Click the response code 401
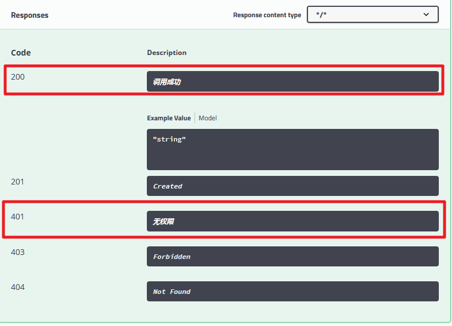This screenshot has width=452, height=326. 17,217
